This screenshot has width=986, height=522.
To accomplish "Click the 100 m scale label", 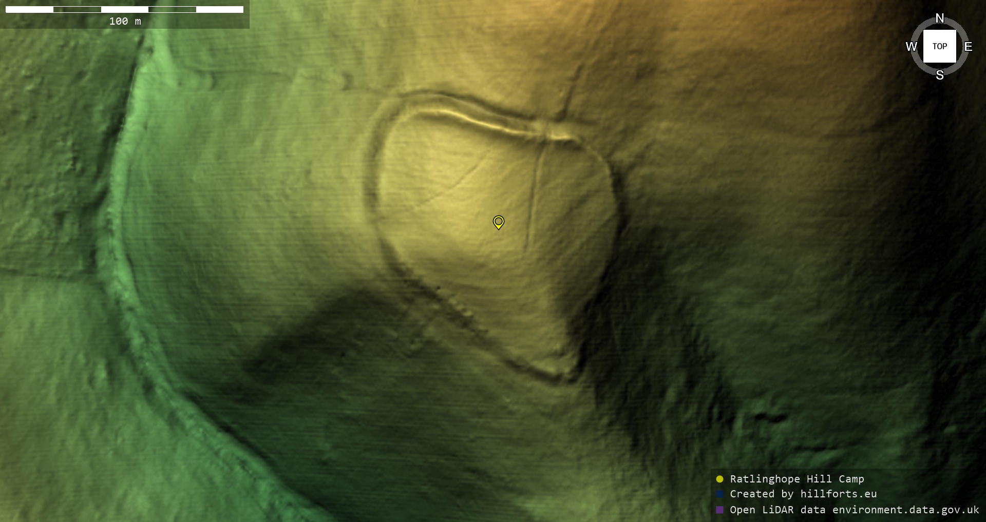I will [x=125, y=21].
